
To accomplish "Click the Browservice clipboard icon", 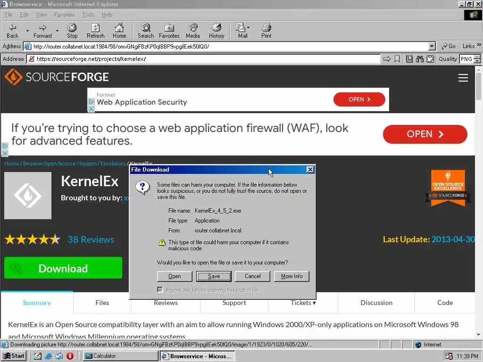I will tap(430, 59).
